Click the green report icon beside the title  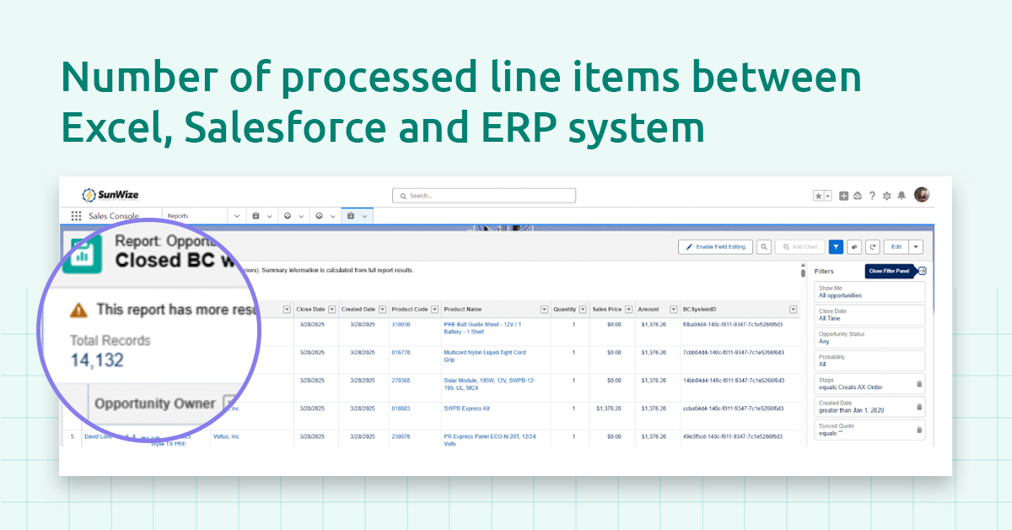[x=82, y=252]
